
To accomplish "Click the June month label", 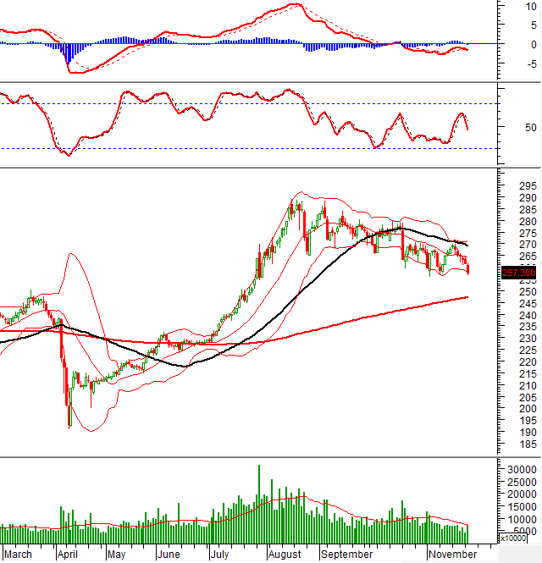I will 169,555.
